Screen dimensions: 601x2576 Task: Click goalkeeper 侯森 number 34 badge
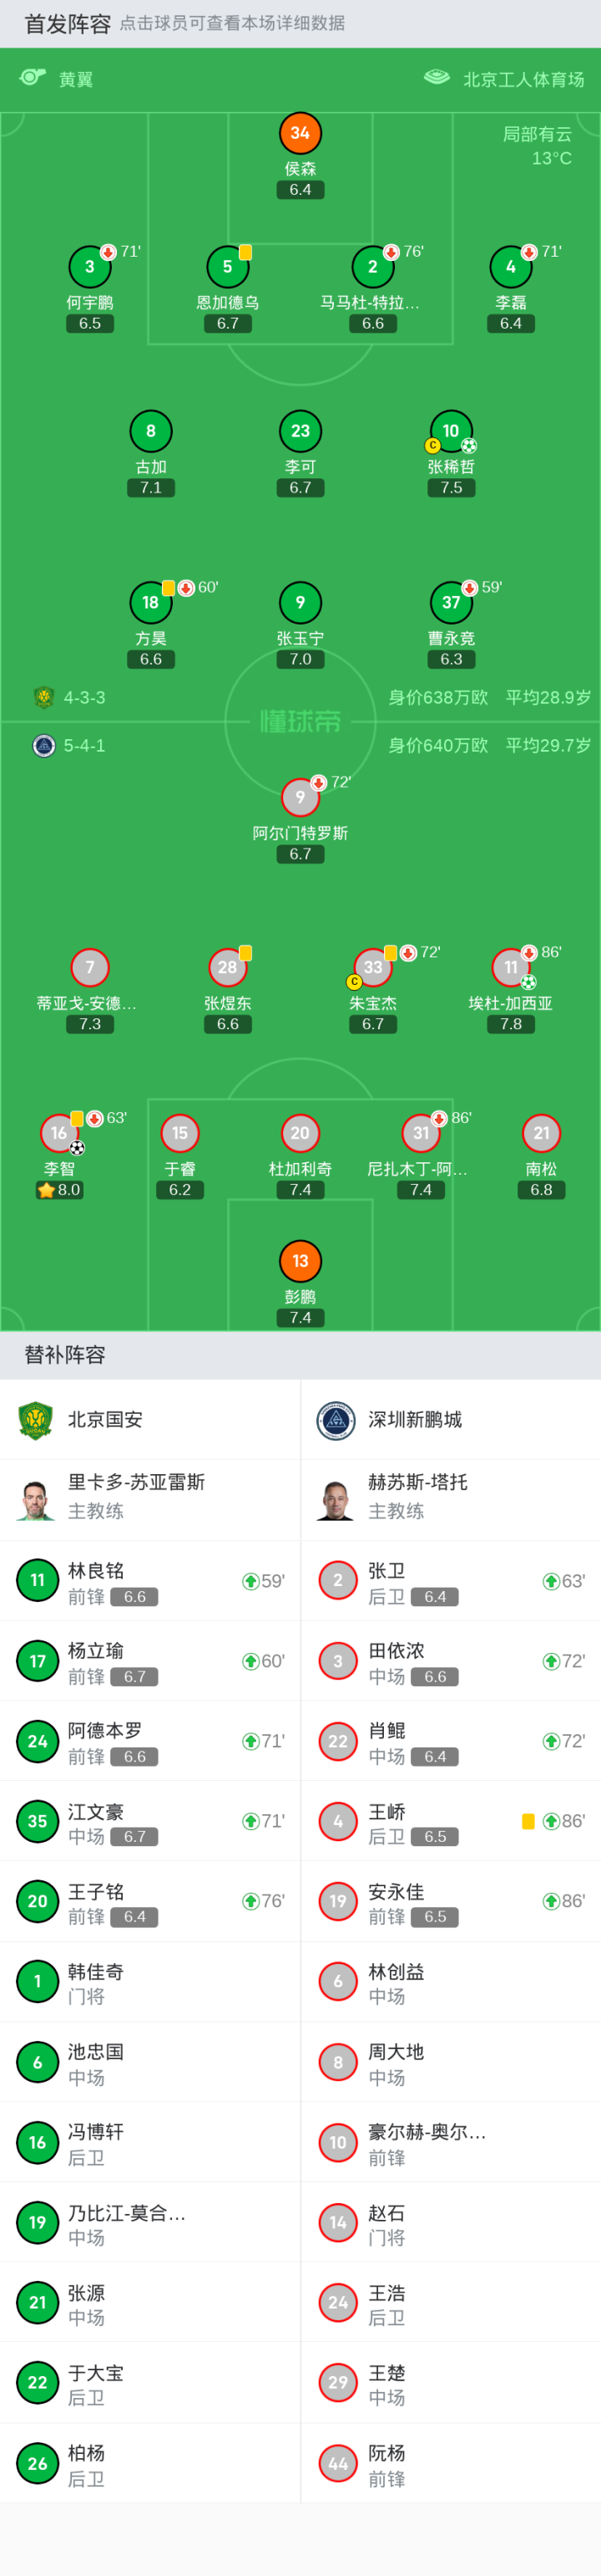[300, 133]
